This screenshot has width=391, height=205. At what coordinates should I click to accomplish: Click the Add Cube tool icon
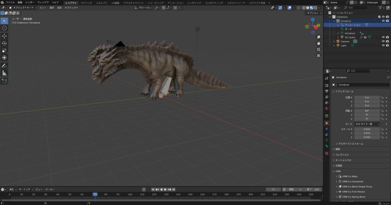[x=4, y=81]
